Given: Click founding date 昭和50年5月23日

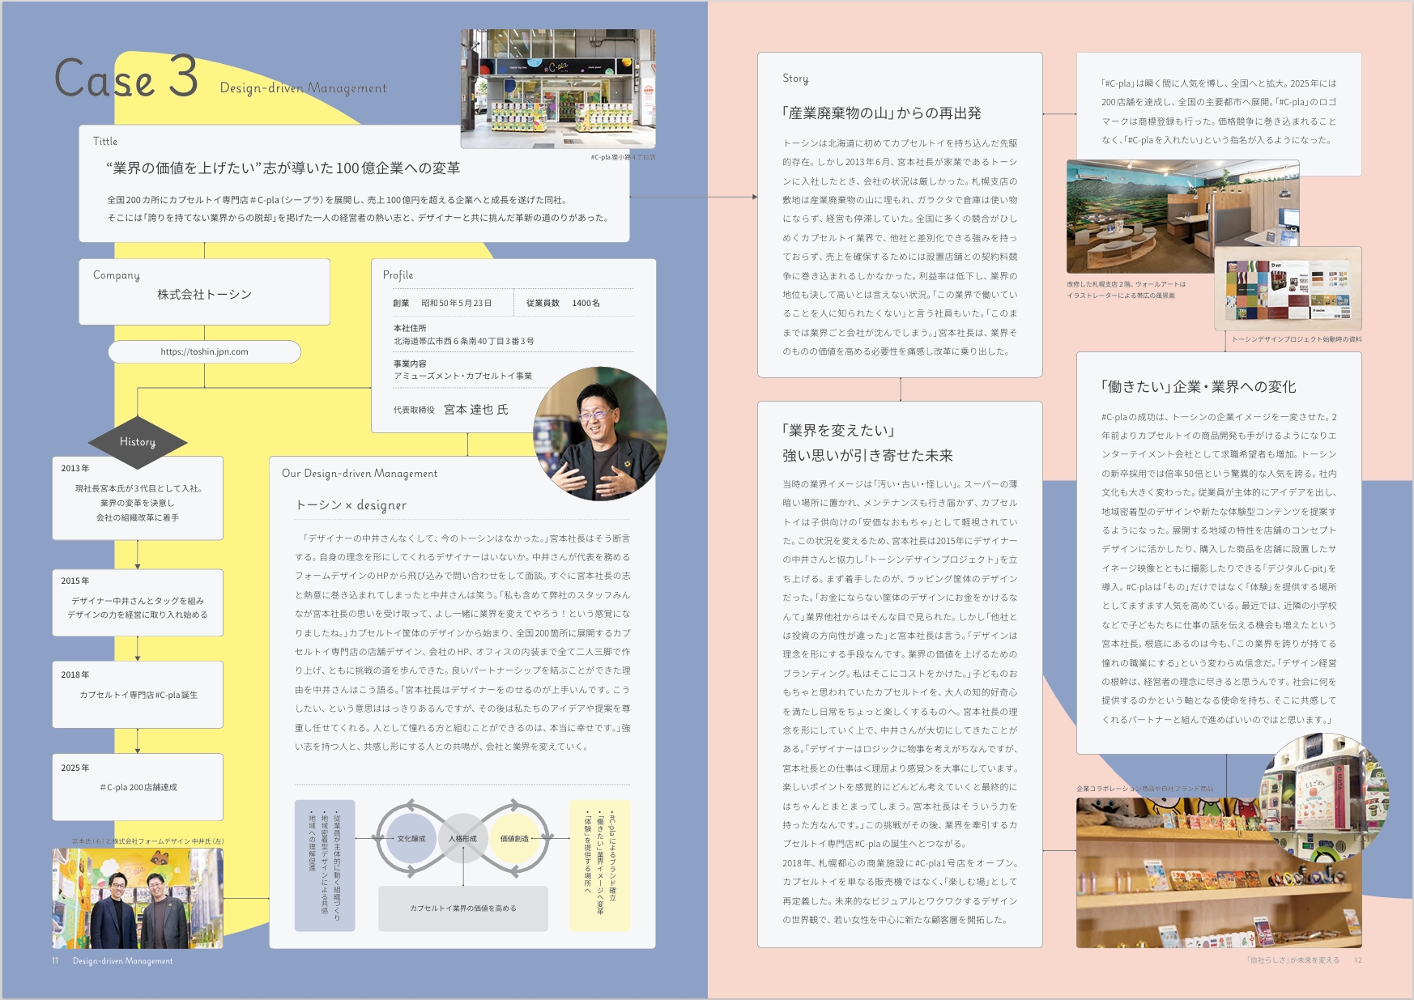Looking at the screenshot, I should 456,303.
